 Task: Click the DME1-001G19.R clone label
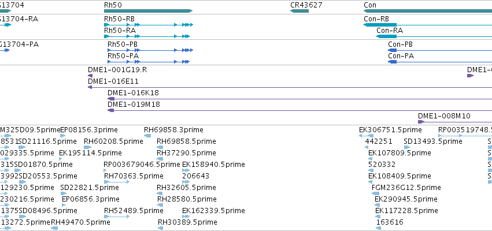(117, 70)
